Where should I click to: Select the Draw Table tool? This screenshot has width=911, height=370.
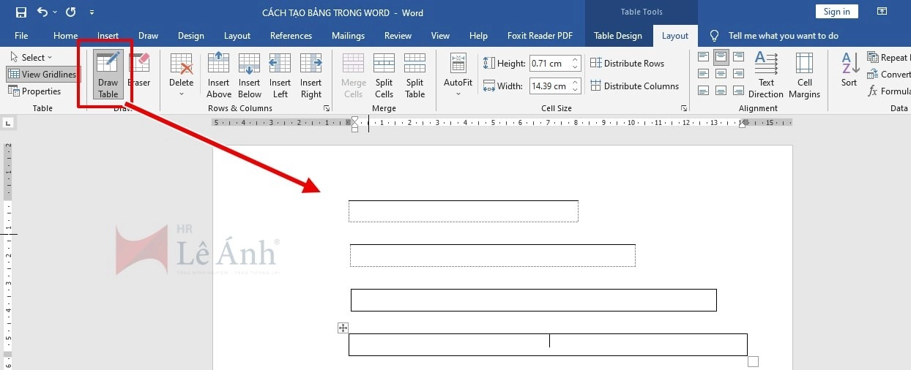[108, 75]
